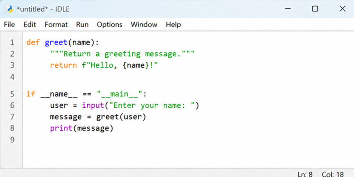This screenshot has width=354, height=177.
Task: Click the 'if' keyword on line 5
Action: [31, 94]
